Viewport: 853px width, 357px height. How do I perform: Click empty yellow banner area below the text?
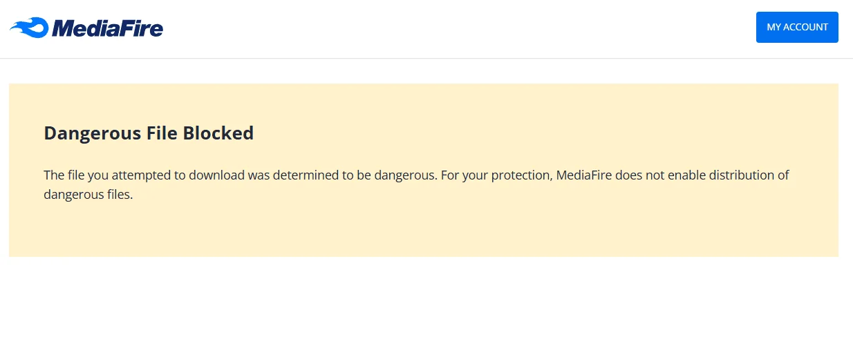point(423,231)
